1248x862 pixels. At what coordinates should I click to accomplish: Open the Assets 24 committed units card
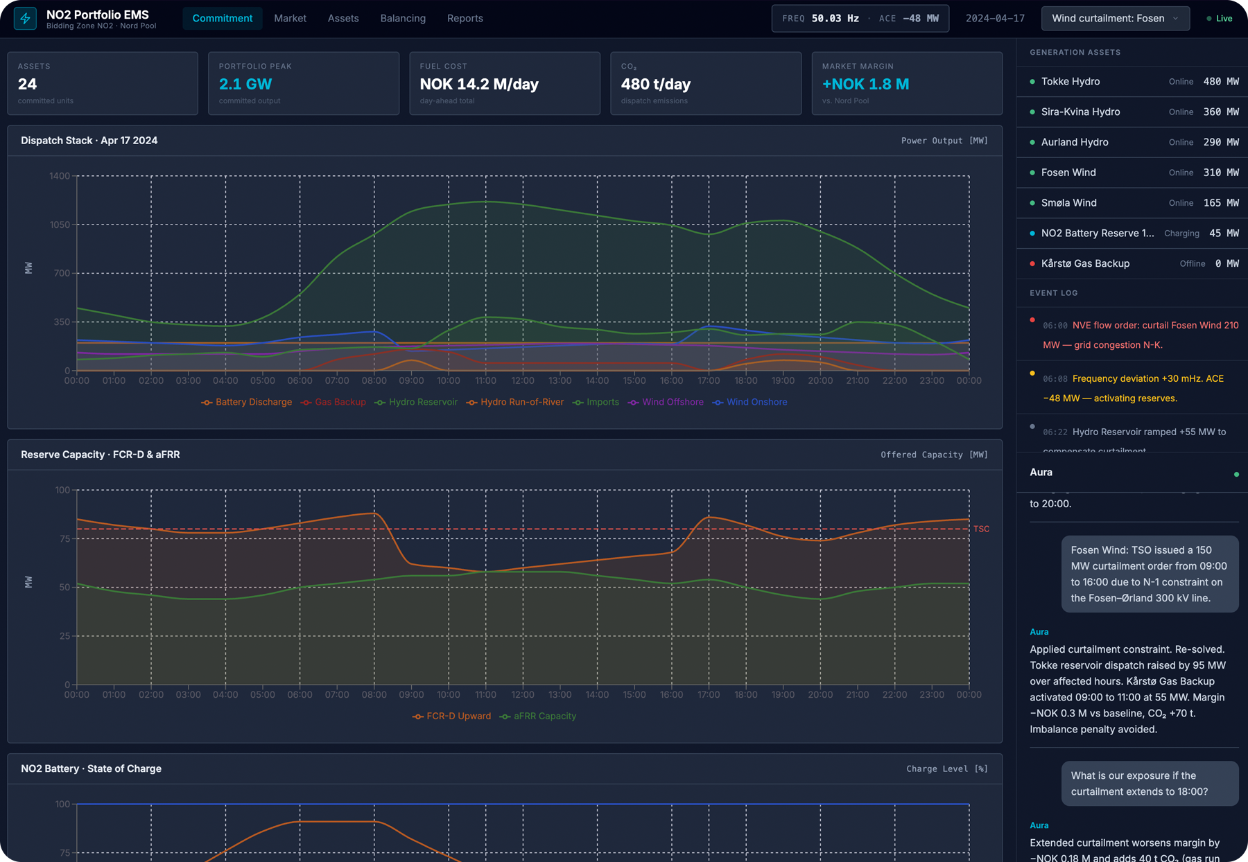pyautogui.click(x=103, y=83)
